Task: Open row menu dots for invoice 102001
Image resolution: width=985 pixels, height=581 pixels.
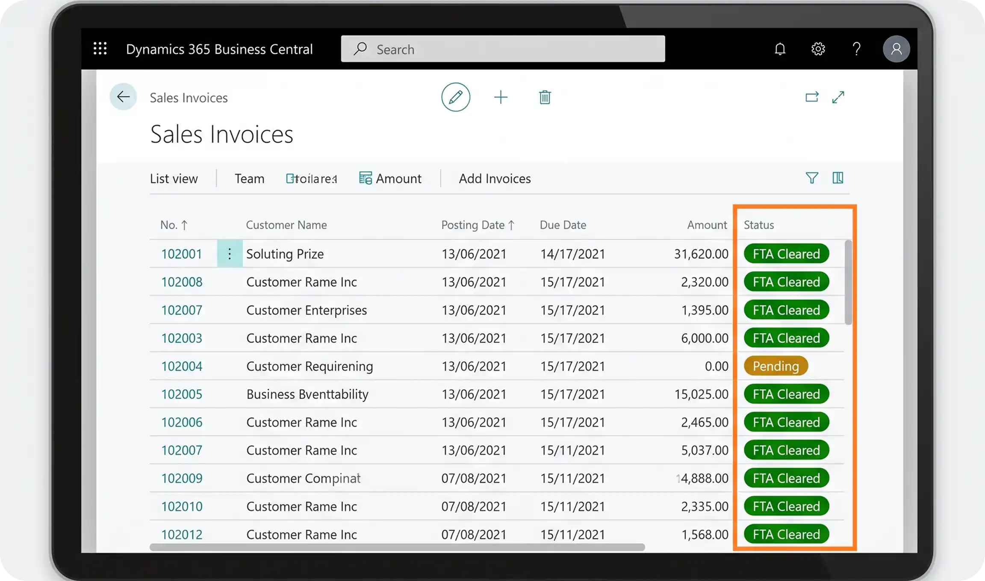Action: pos(230,254)
